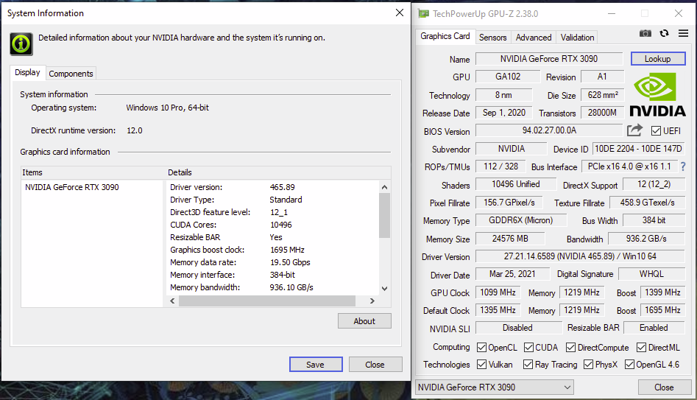
Task: Open the Advanced tab in GPU-Z
Action: (534, 38)
